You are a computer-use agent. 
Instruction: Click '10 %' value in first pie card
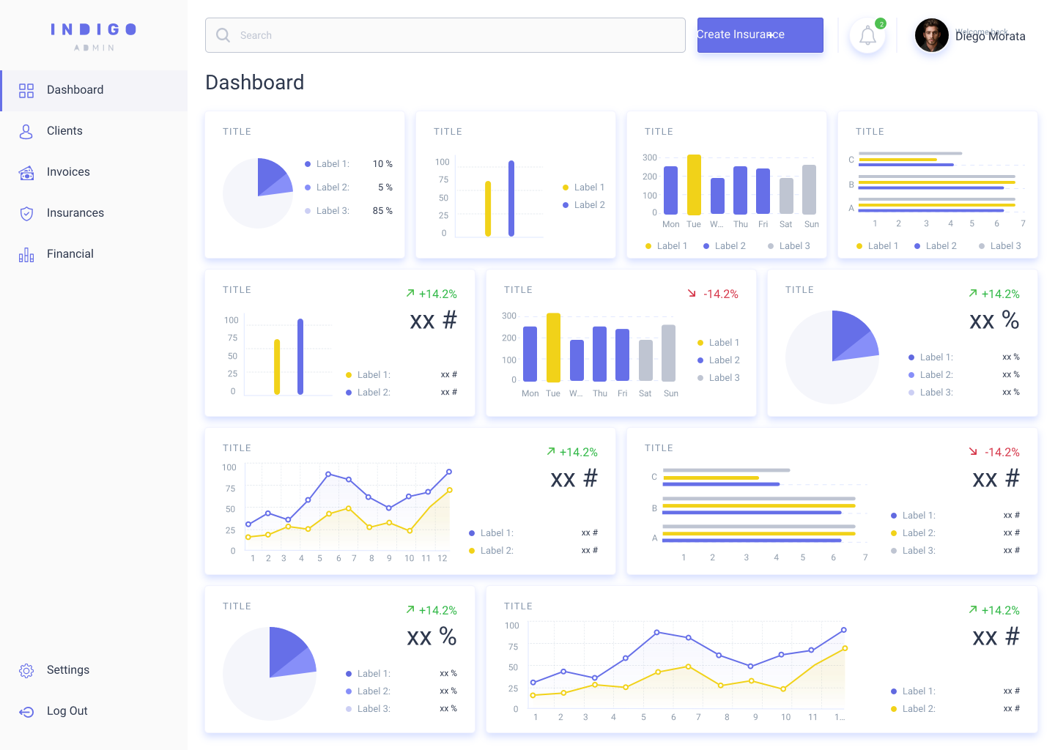point(382,164)
